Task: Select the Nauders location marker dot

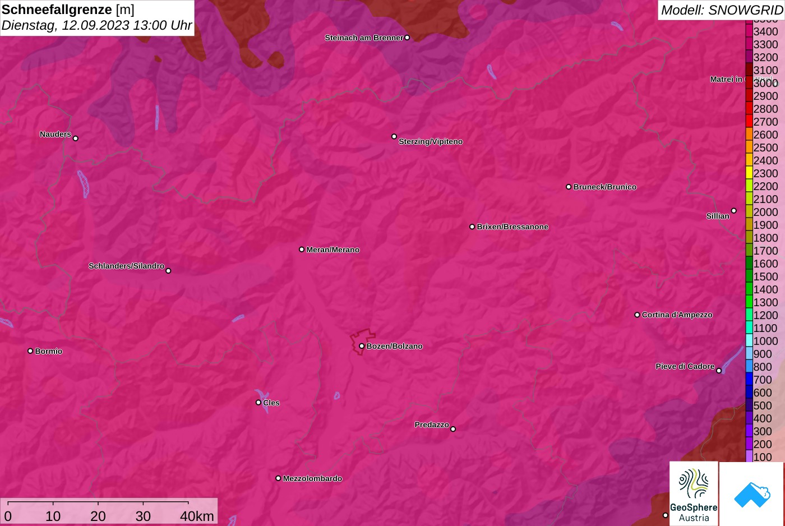Action: click(x=76, y=139)
